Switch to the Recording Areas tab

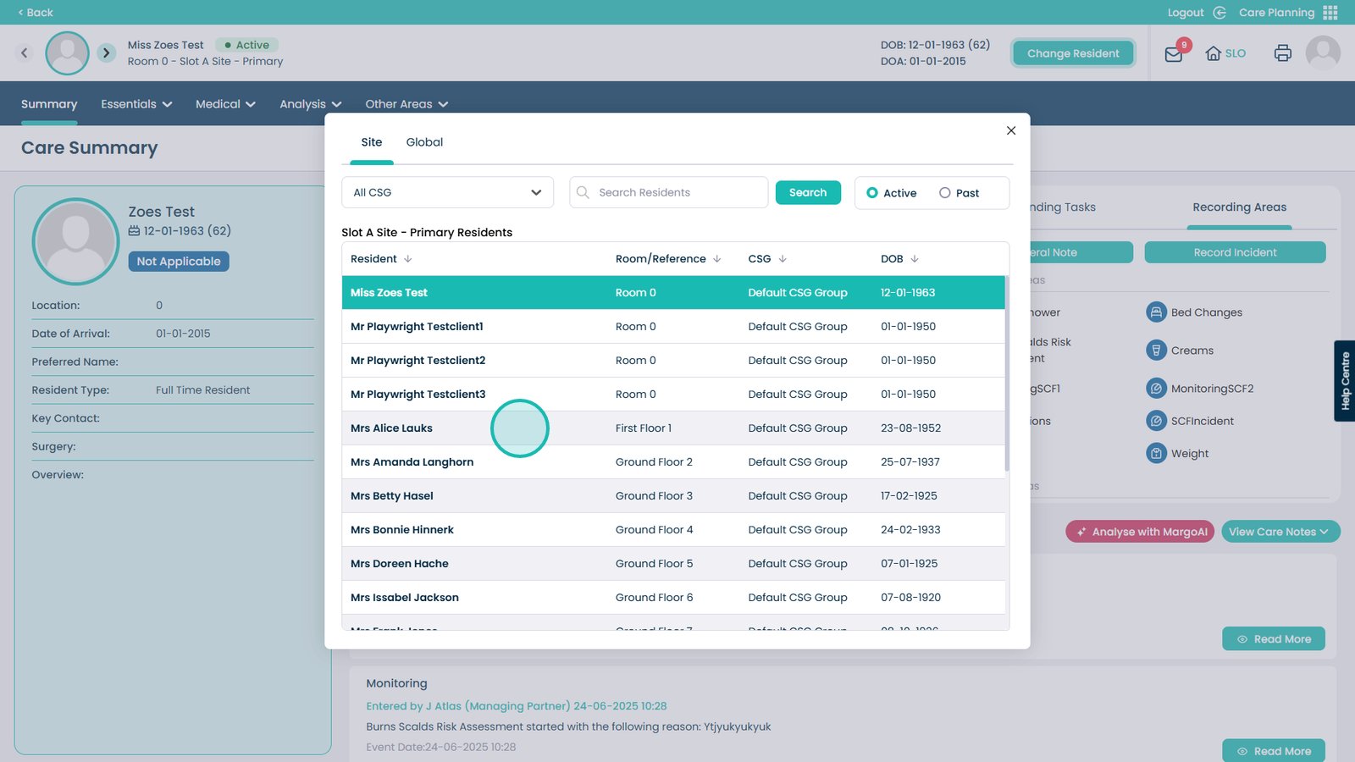coord(1239,207)
